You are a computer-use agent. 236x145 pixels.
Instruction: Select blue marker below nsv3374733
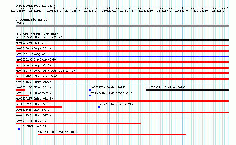coord(90,90)
